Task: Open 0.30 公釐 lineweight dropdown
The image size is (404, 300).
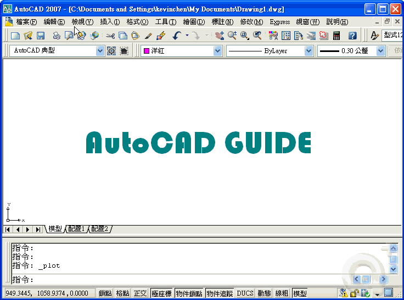Action: click(380, 51)
